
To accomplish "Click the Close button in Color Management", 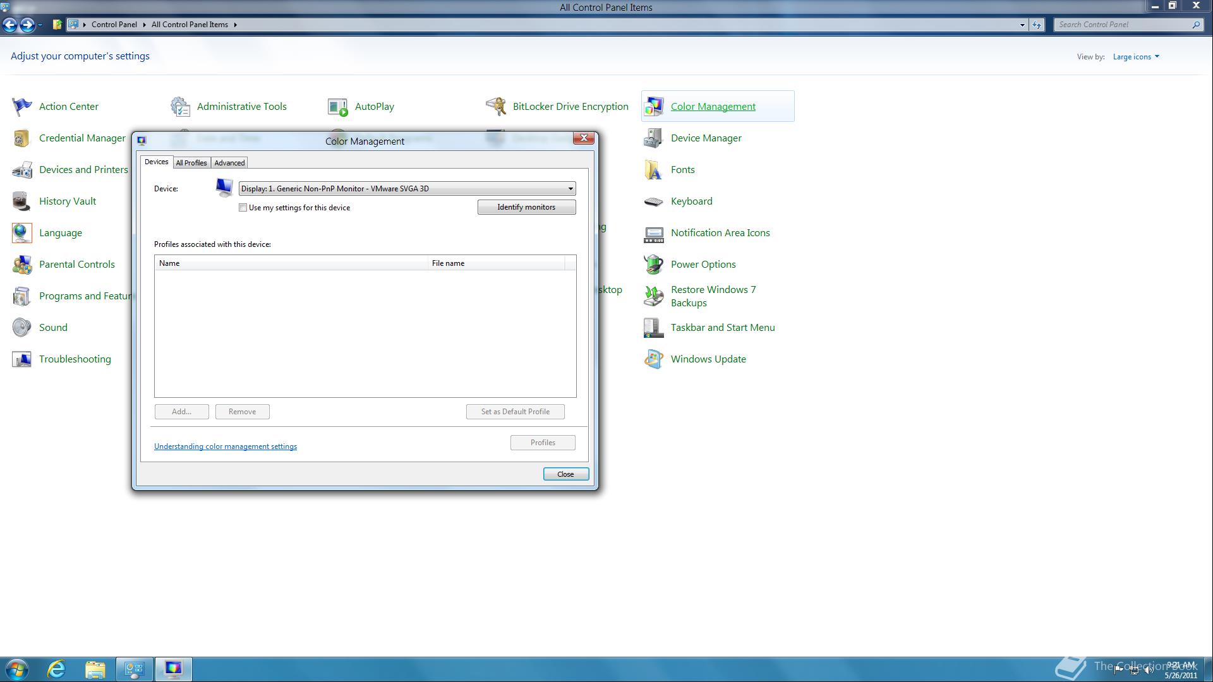I will [x=565, y=474].
